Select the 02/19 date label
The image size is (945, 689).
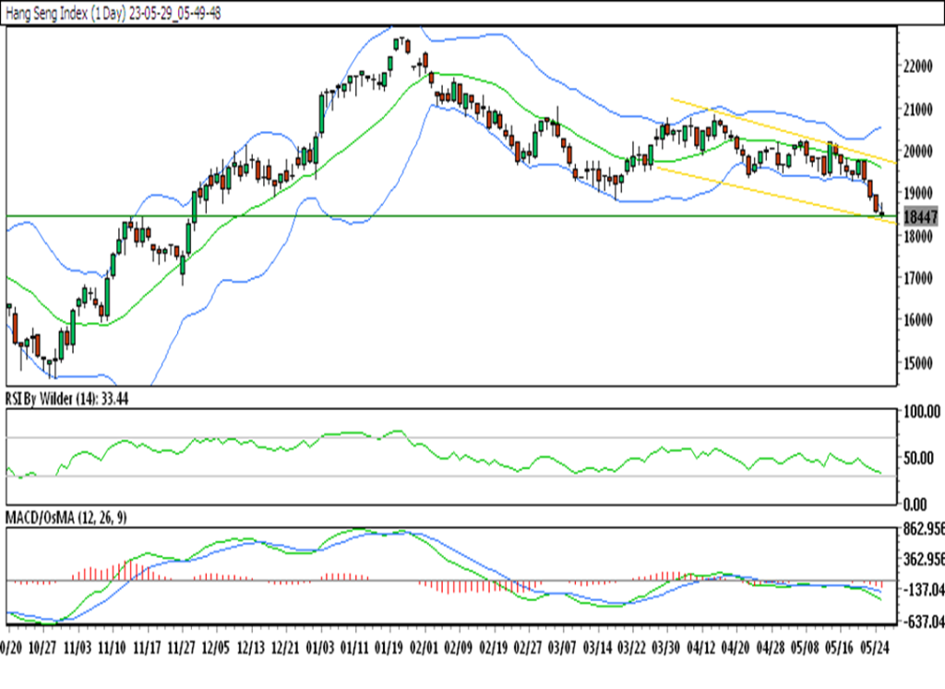coord(493,648)
